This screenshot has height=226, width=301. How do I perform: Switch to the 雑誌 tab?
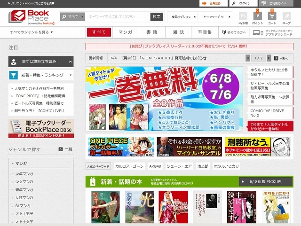pyautogui.click(x=178, y=32)
